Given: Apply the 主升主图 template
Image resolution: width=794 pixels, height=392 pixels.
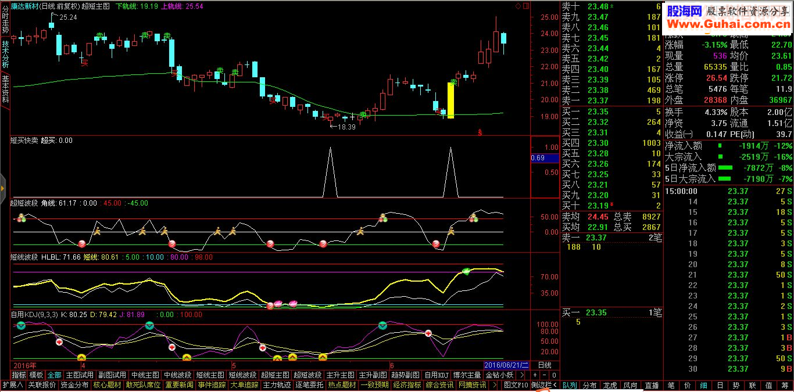Looking at the screenshot, I should click(x=339, y=375).
